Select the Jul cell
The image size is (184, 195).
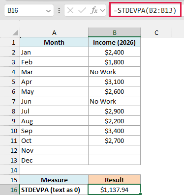pos(54,111)
